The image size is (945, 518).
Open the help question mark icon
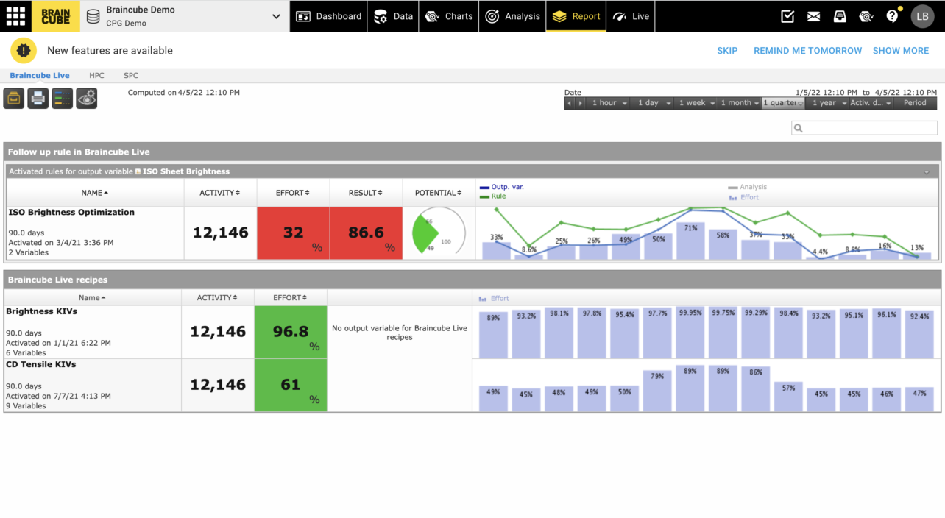pos(892,16)
